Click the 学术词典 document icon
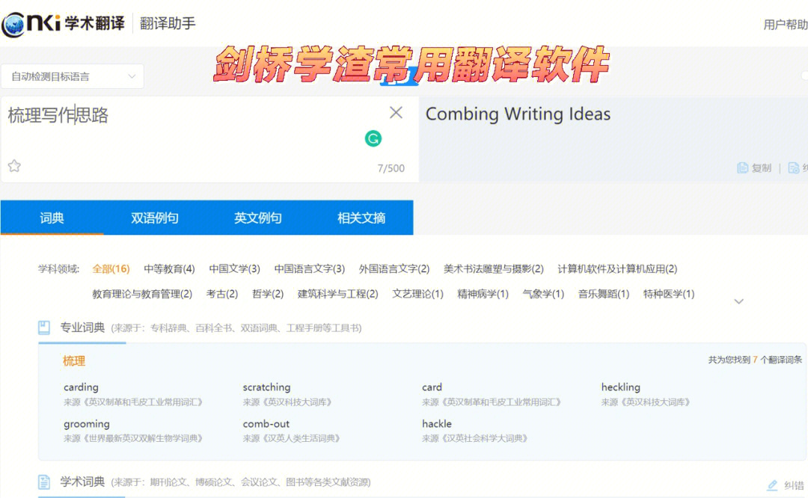 44,482
